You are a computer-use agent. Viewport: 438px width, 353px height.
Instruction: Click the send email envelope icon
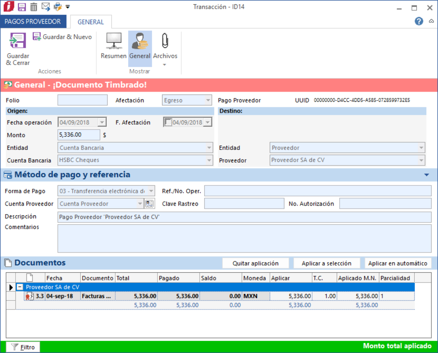pos(46,7)
